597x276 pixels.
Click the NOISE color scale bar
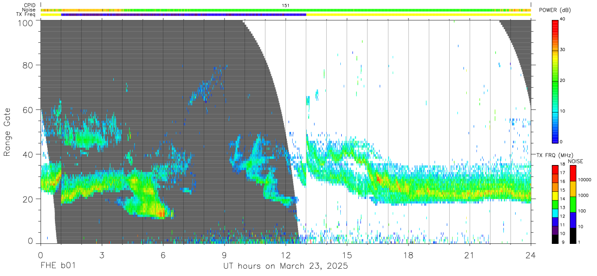point(573,204)
